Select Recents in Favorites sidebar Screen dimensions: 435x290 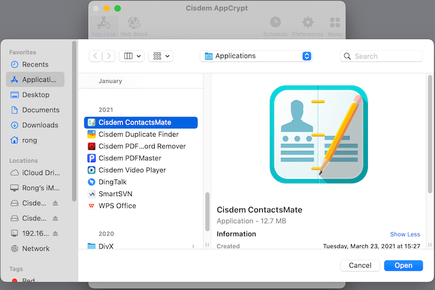point(35,65)
